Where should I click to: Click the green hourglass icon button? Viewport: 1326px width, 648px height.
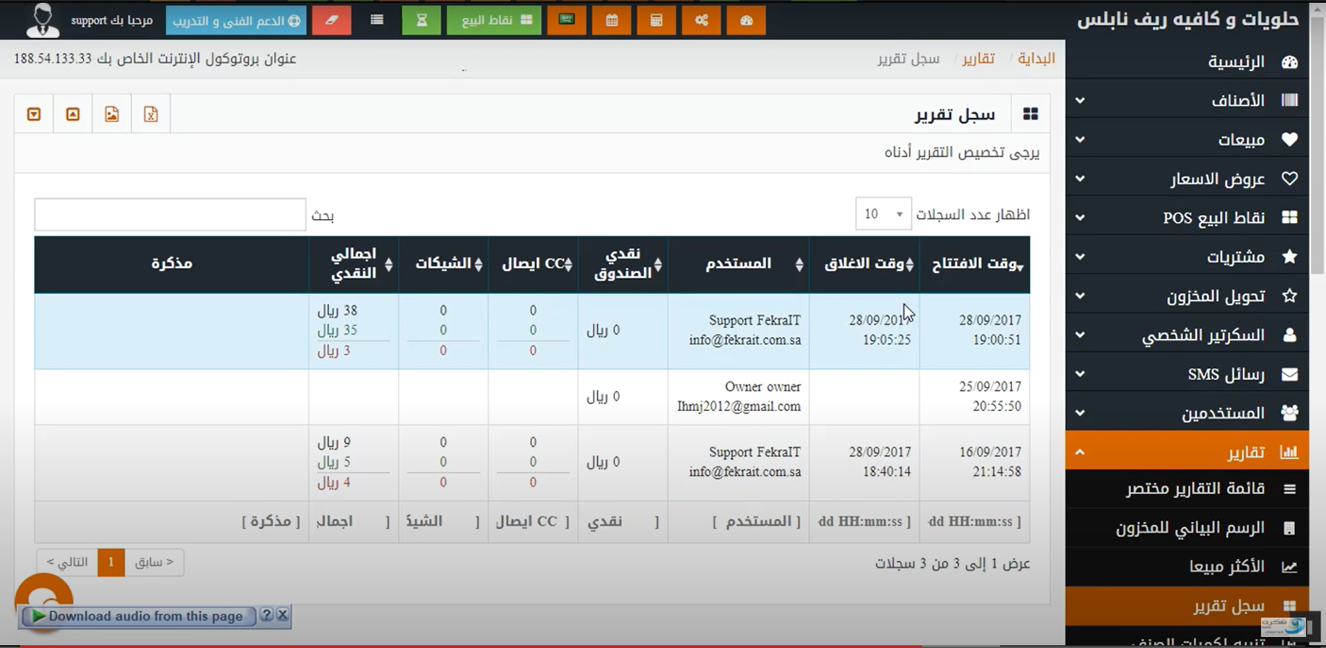pos(421,21)
